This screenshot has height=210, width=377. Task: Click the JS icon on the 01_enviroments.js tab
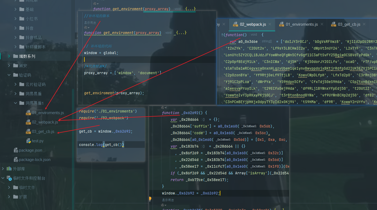[x=282, y=24]
